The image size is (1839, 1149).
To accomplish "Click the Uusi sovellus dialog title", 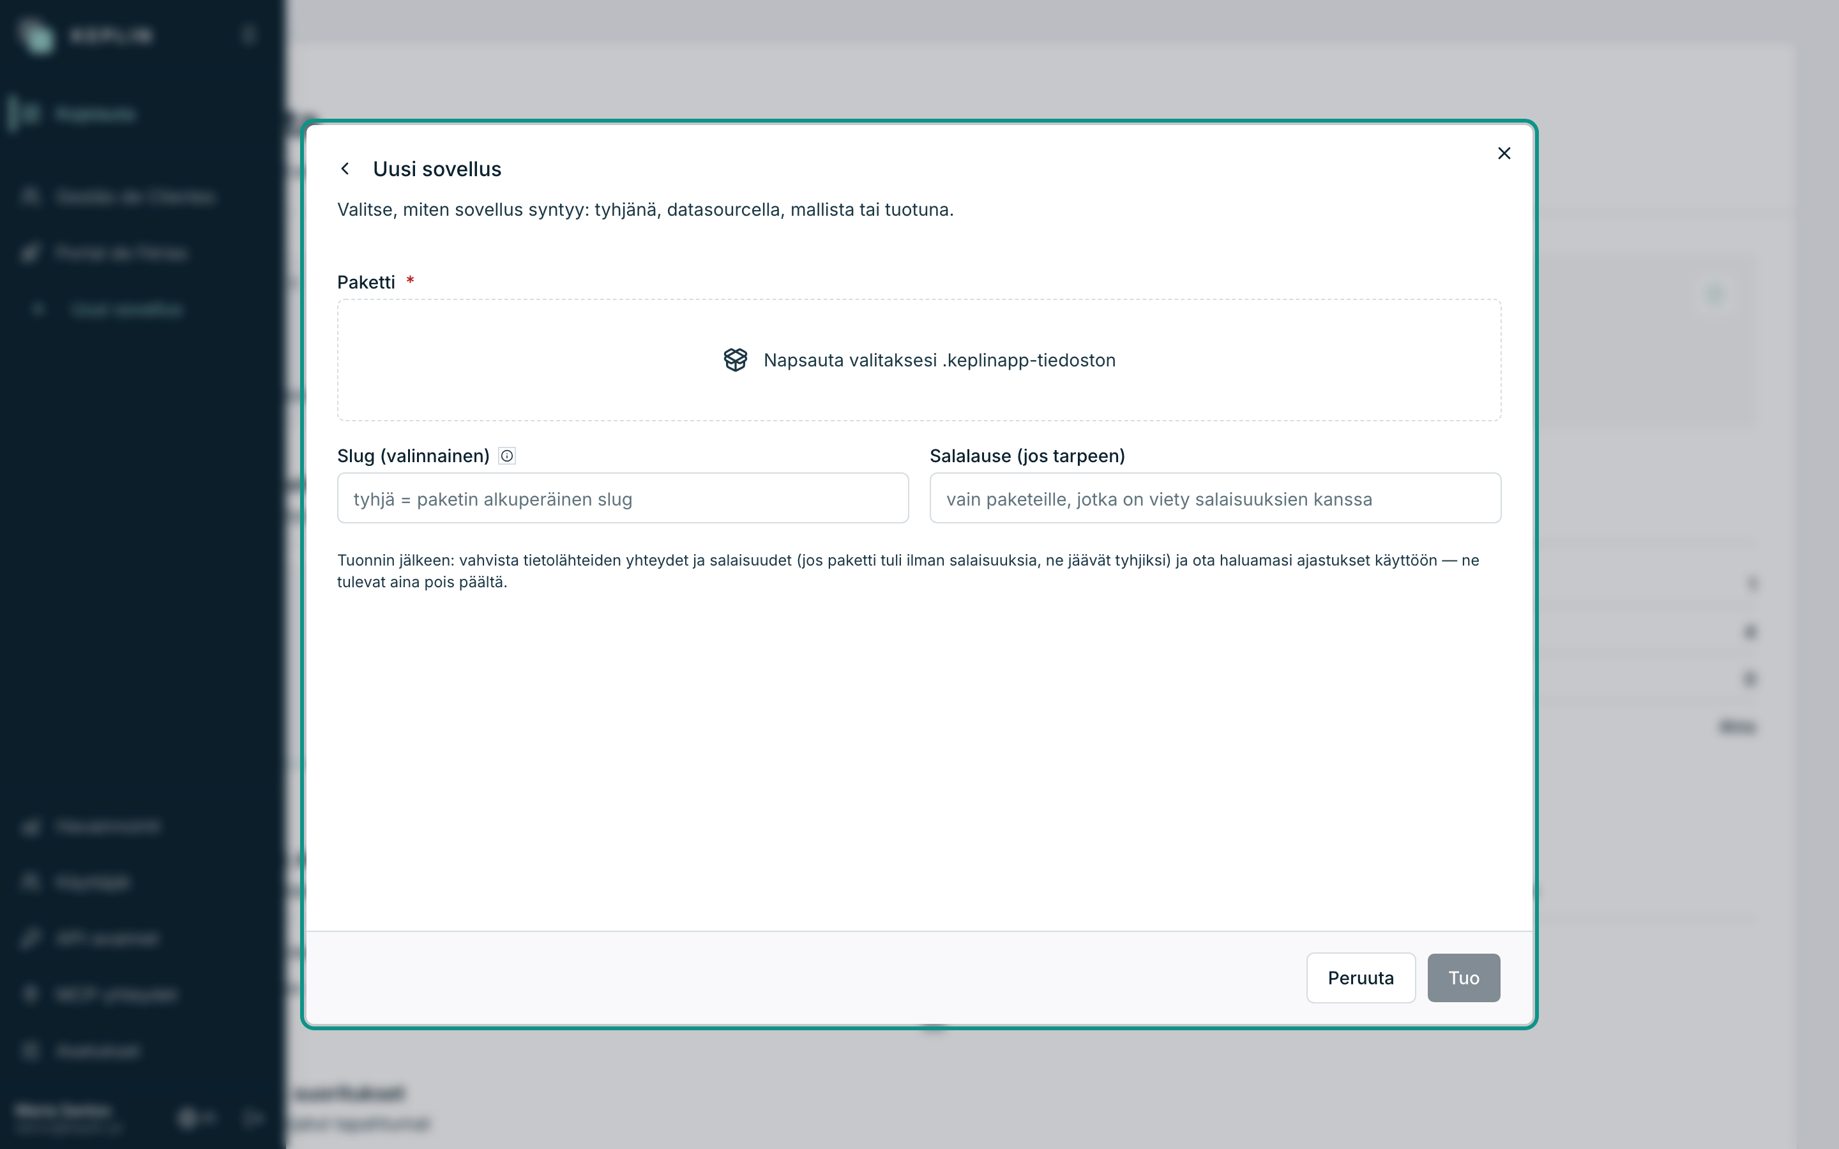I will pos(437,169).
